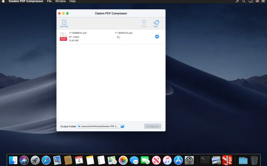Open Messages in the Dock
Viewport: 267px width, 166px height.
pos(134,160)
